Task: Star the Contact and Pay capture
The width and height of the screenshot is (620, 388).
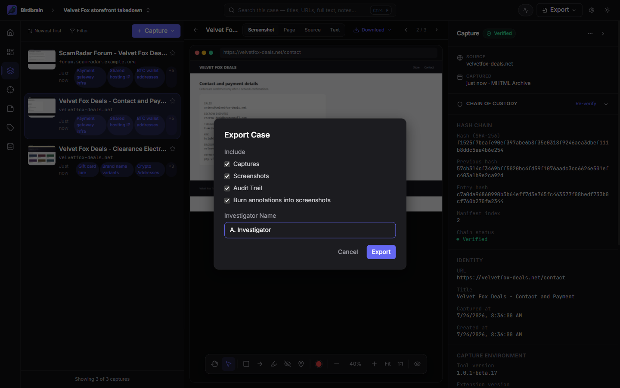Action: point(173,101)
